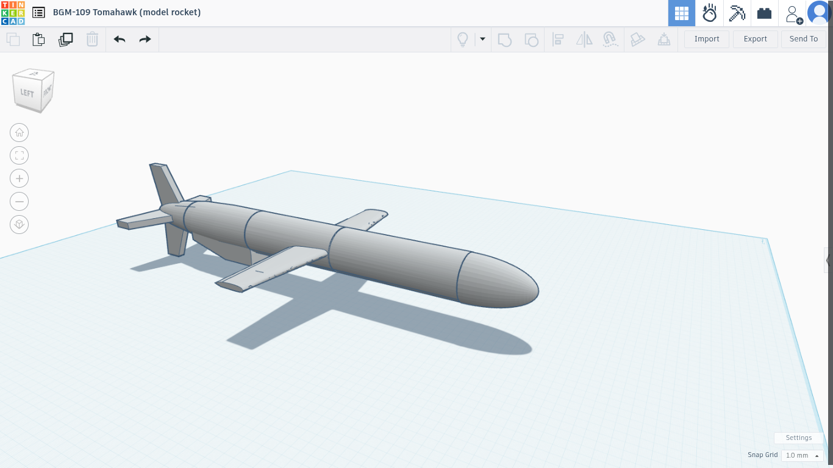833x468 pixels.
Task: Open the visibility dropdown arrow
Action: pyautogui.click(x=482, y=39)
